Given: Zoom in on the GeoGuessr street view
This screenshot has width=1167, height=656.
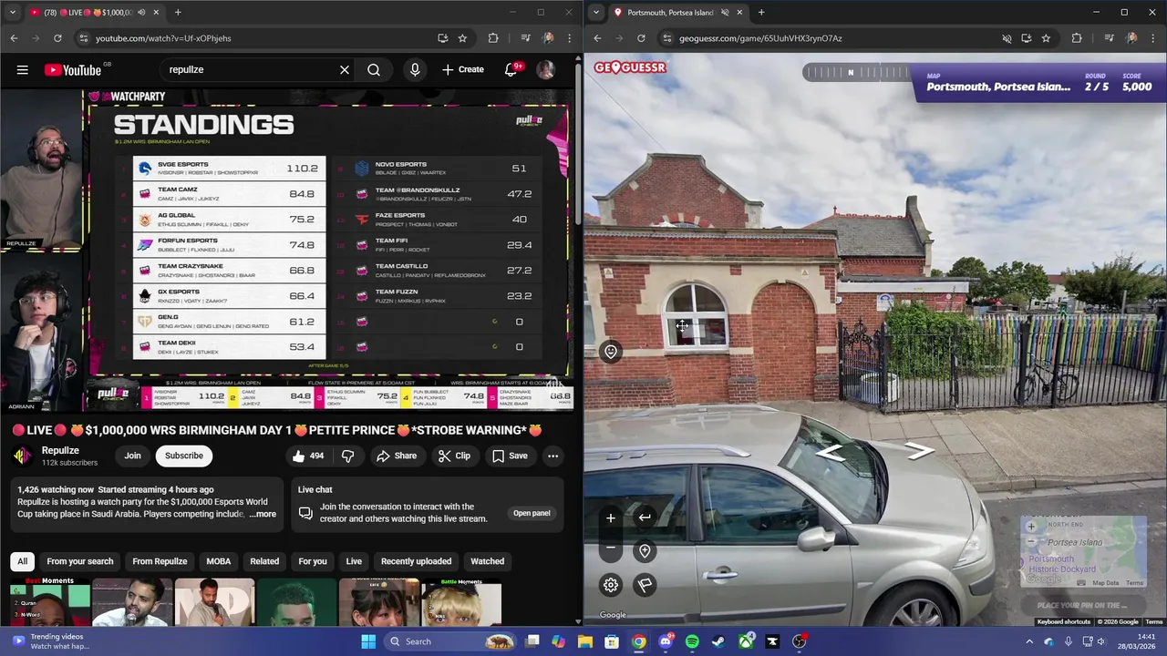Looking at the screenshot, I should pos(611,518).
